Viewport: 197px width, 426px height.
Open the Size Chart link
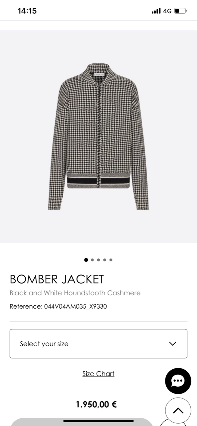pos(98,374)
